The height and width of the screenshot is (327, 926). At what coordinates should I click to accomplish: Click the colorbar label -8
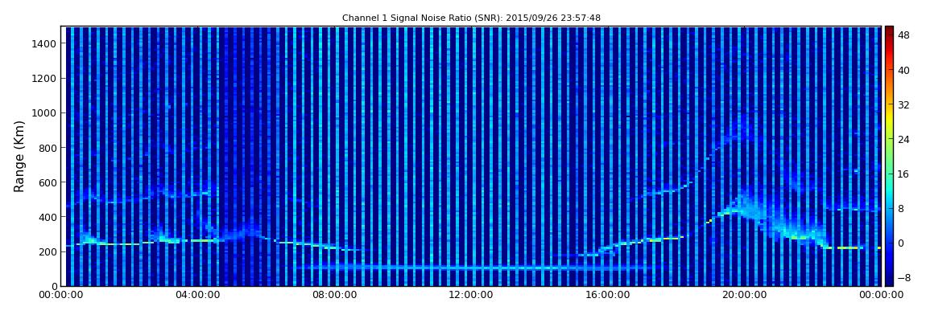coord(903,277)
